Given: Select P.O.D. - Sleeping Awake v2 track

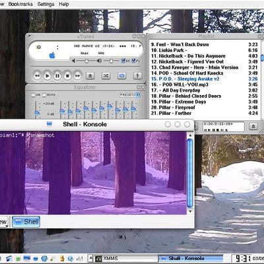Looking at the screenshot, I should [204, 79].
